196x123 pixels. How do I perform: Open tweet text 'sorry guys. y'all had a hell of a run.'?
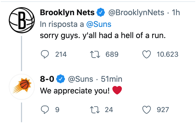coord(103,35)
